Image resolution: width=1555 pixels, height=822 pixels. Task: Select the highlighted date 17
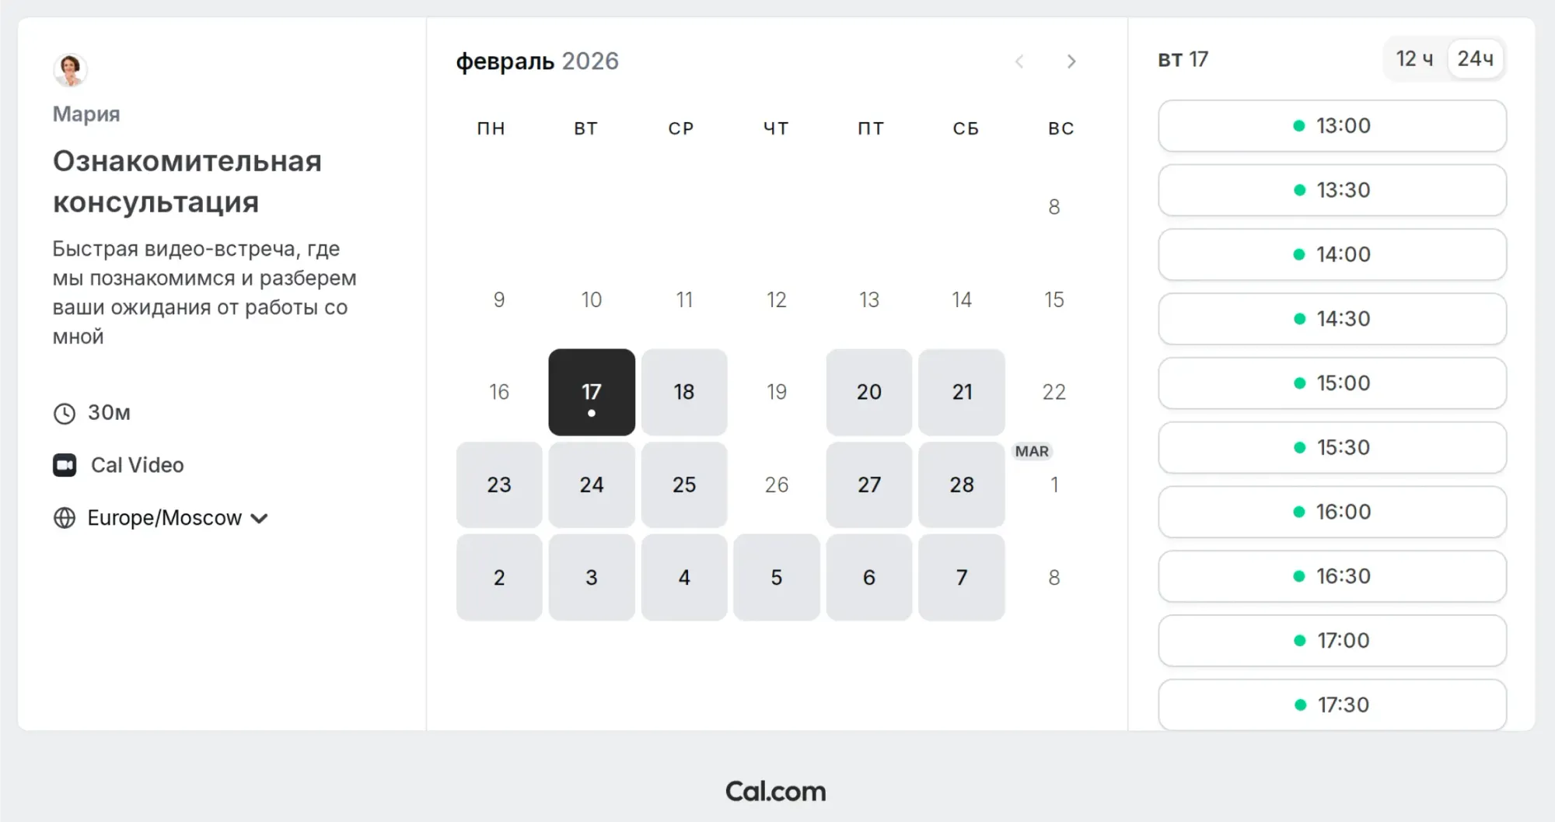click(592, 392)
